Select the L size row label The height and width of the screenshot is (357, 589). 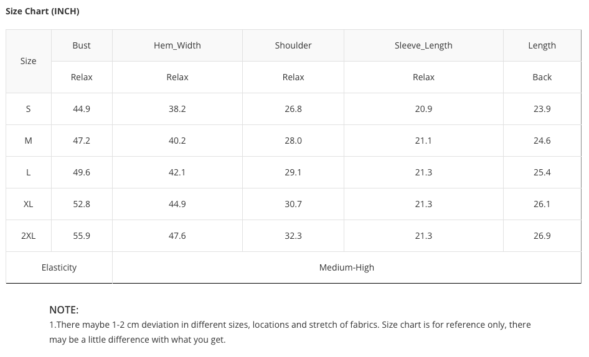[x=28, y=172]
